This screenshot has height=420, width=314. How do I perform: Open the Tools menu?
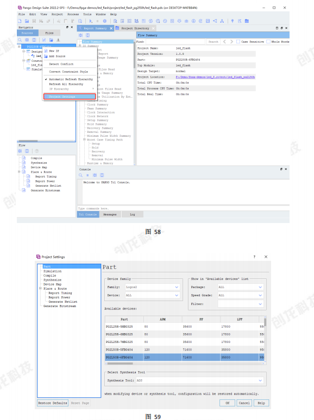click(87, 14)
